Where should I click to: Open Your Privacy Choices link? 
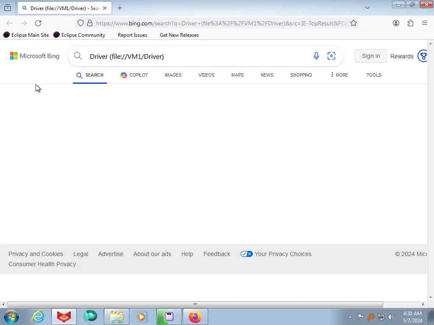click(283, 254)
